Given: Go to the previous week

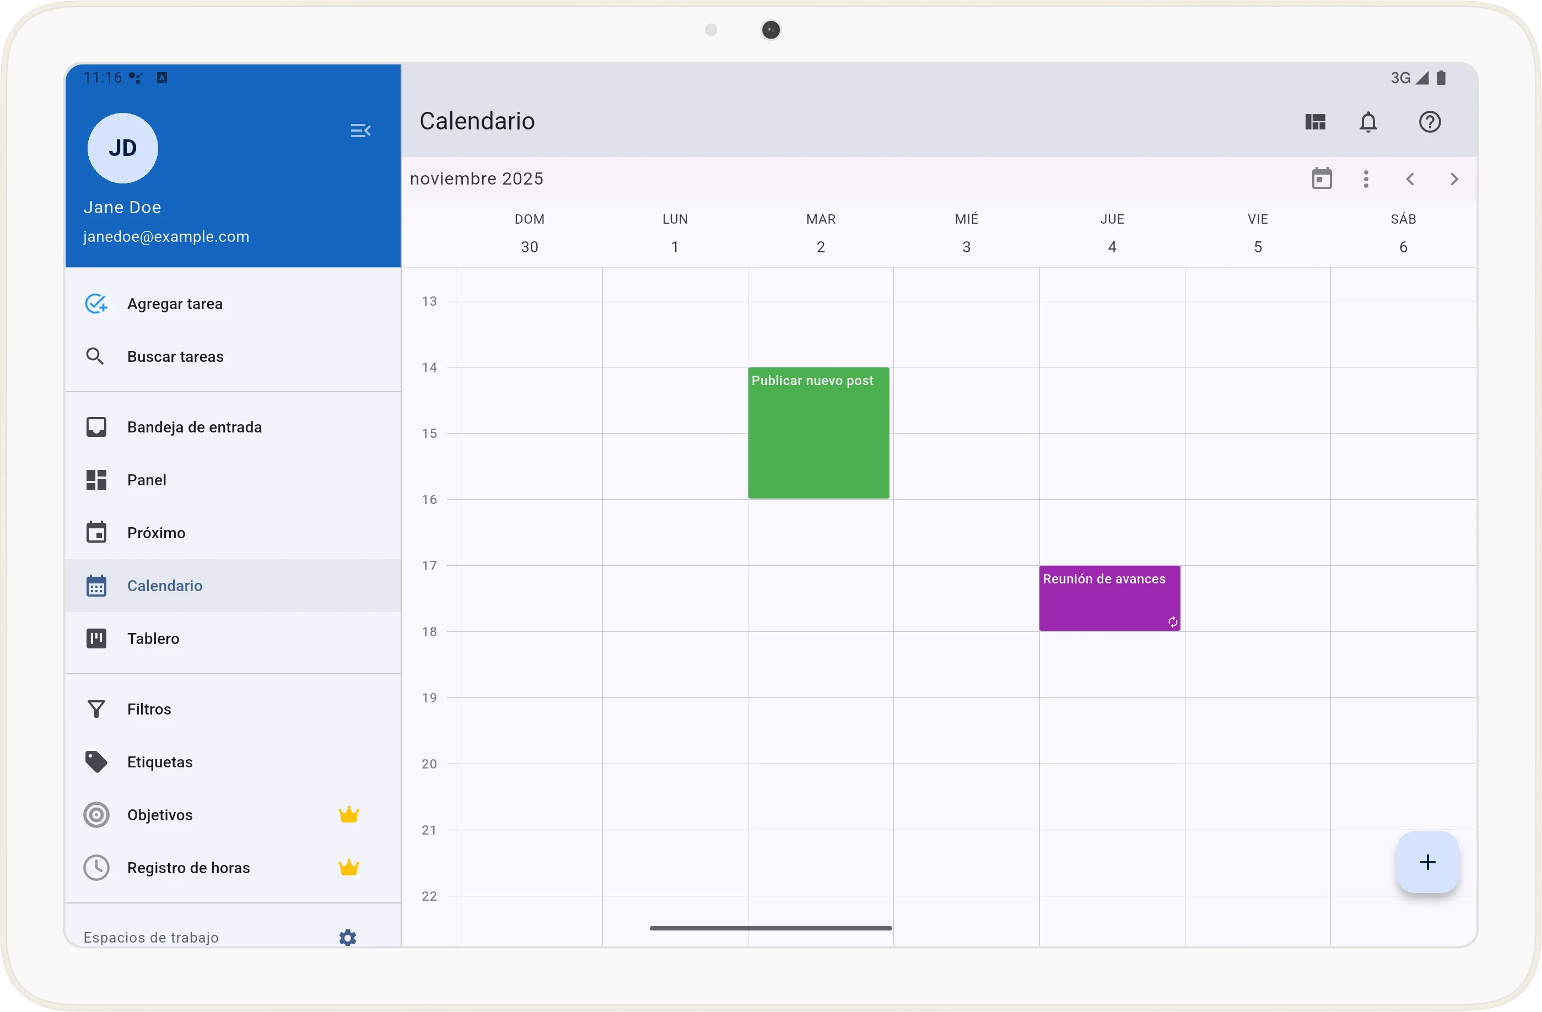Looking at the screenshot, I should point(1410,178).
